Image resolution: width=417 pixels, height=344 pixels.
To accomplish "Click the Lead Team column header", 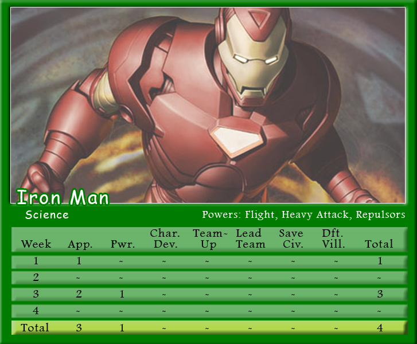I will 251,239.
